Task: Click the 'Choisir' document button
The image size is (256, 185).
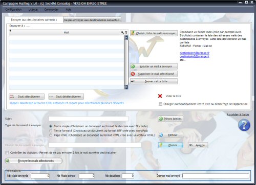Action: [170, 145]
